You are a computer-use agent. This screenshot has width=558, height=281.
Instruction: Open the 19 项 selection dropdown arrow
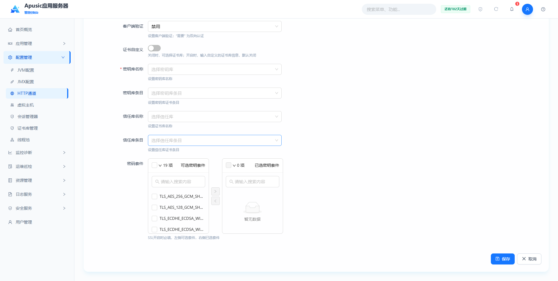(x=160, y=166)
